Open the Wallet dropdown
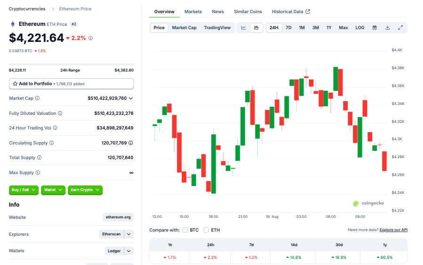The height and width of the screenshot is (265, 423). click(53, 190)
